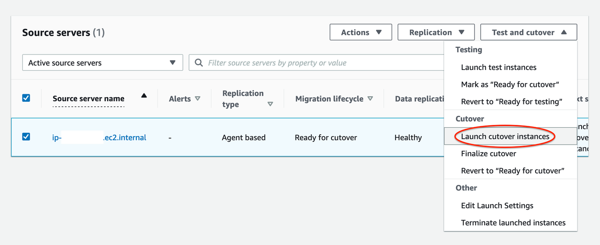Choose Mark as "Ready for cutover"

(510, 84)
